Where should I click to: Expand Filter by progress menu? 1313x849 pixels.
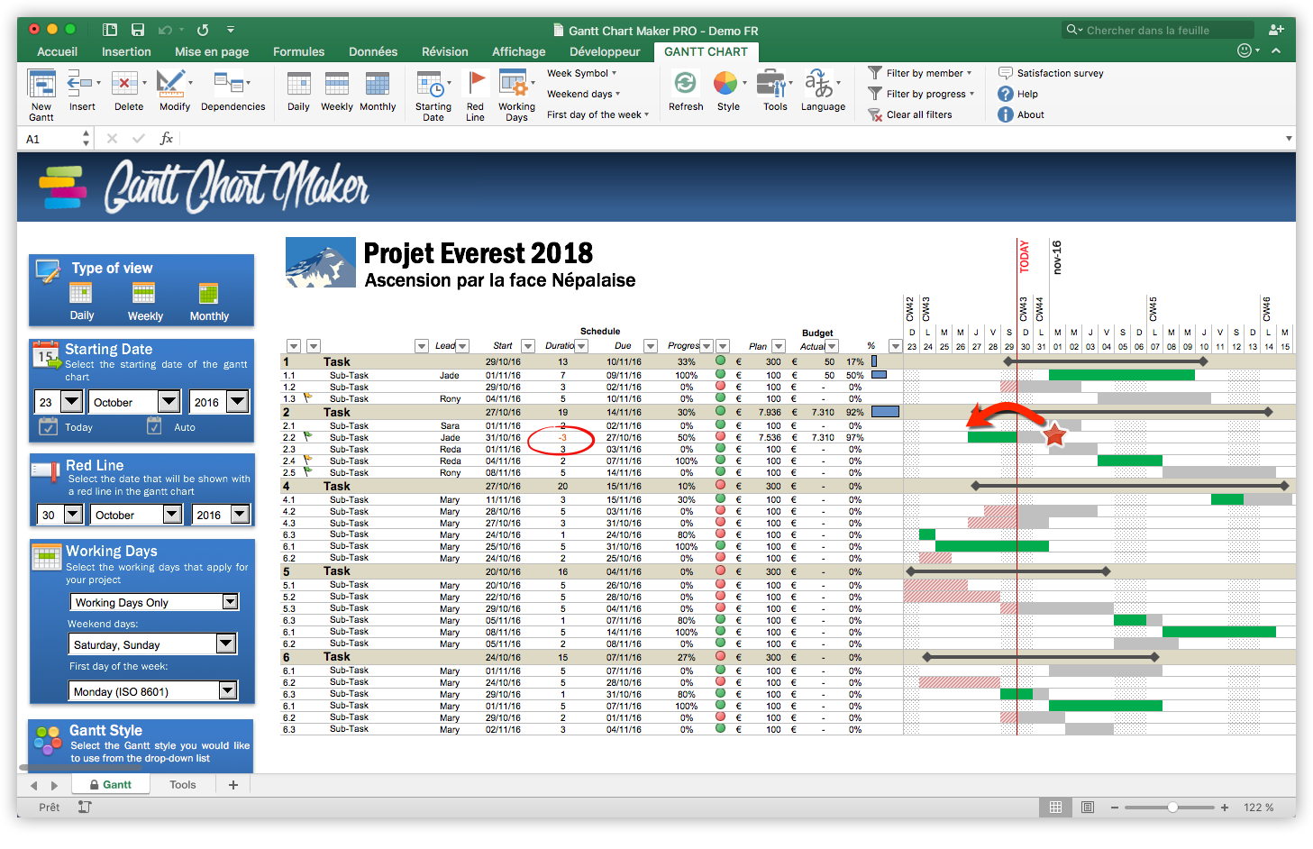pos(922,94)
